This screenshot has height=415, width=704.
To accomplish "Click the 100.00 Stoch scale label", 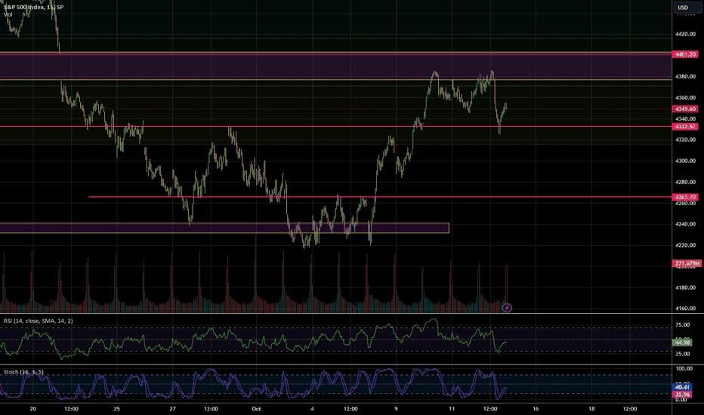I will (x=684, y=368).
